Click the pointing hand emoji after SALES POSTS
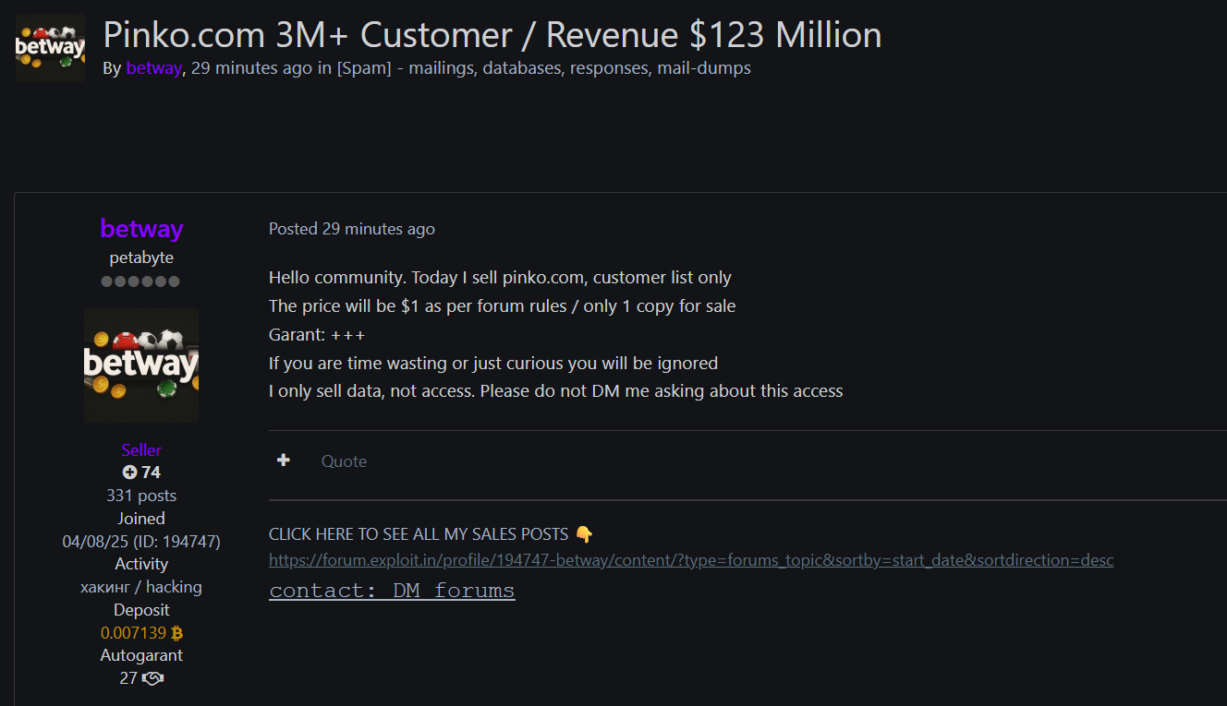 coord(584,534)
